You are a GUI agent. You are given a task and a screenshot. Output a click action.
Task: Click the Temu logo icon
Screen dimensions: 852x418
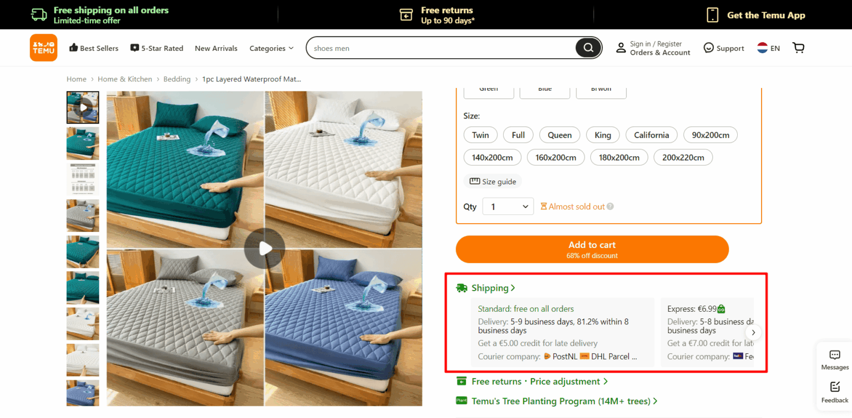point(43,48)
